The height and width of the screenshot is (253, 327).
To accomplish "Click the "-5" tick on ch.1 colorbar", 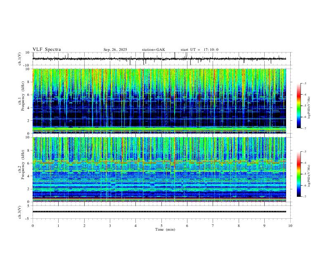I will tap(305, 106).
